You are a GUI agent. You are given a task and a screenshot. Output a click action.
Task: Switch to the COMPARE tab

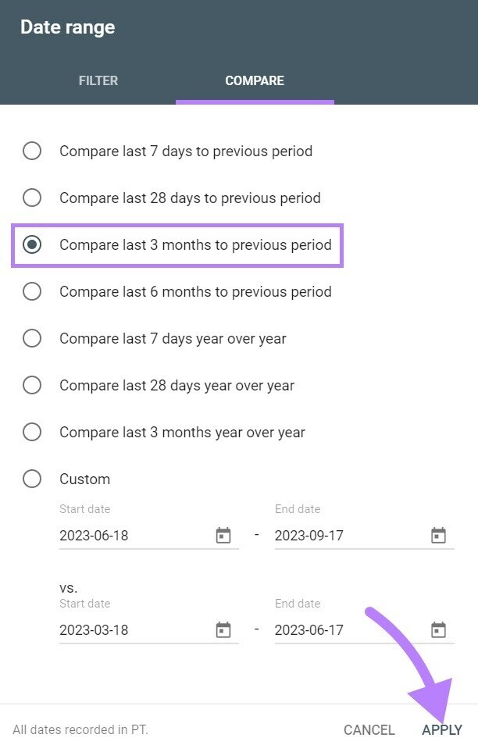pyautogui.click(x=254, y=80)
